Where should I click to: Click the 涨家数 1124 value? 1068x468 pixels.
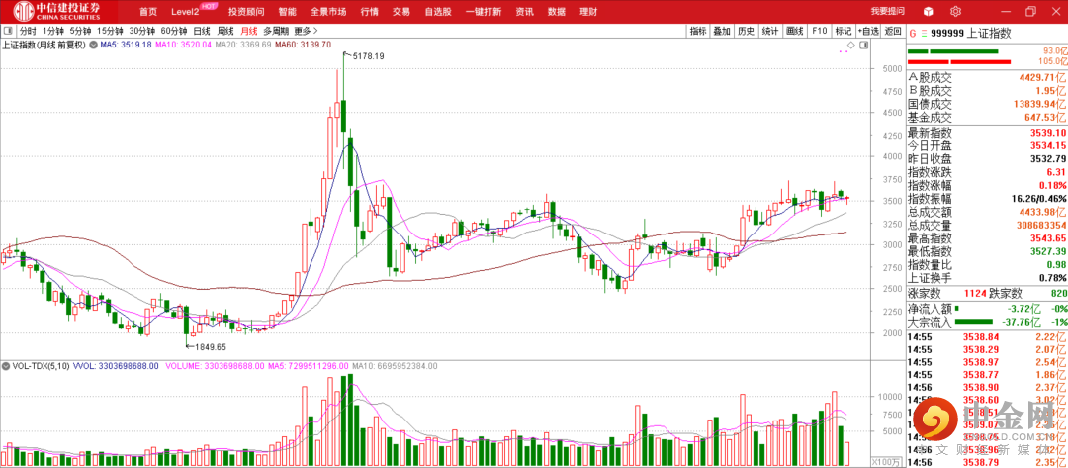[976, 294]
